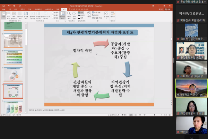Start slideshow from quick access toolbar icon
The width and height of the screenshot is (208, 139).
tap(20, 6)
